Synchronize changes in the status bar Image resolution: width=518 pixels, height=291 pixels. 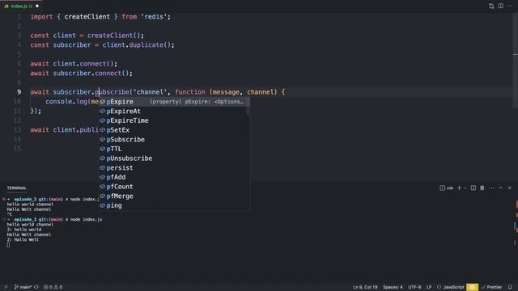pos(36,287)
